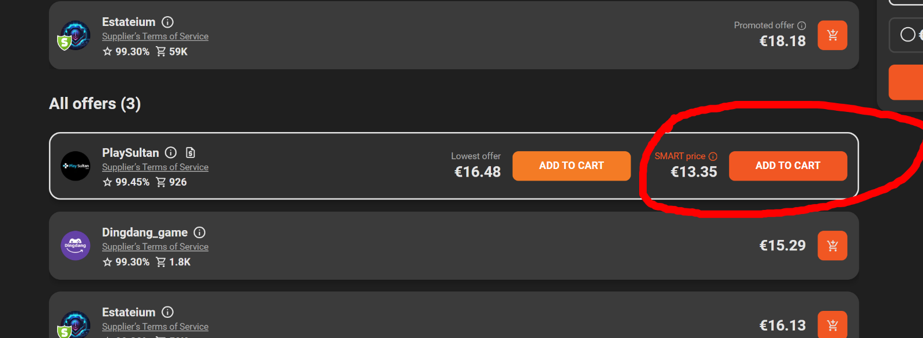Click the Dingdang seller logo
This screenshot has width=923, height=338.
[x=76, y=246]
